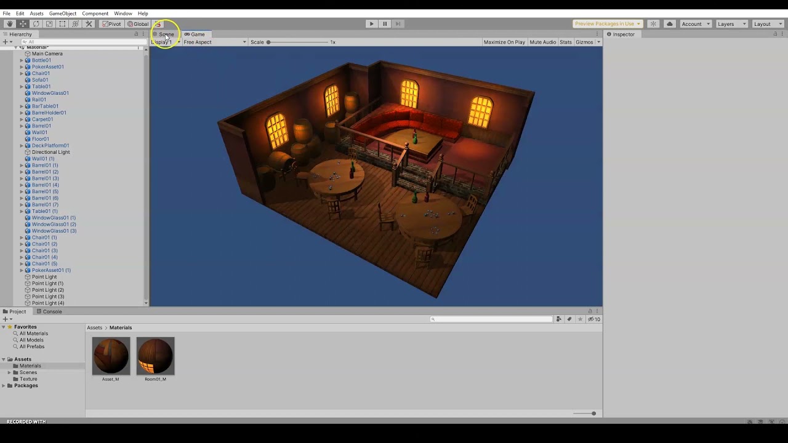This screenshot has width=788, height=443.
Task: Open Preview Packages in Use dropdown
Action: 608,24
